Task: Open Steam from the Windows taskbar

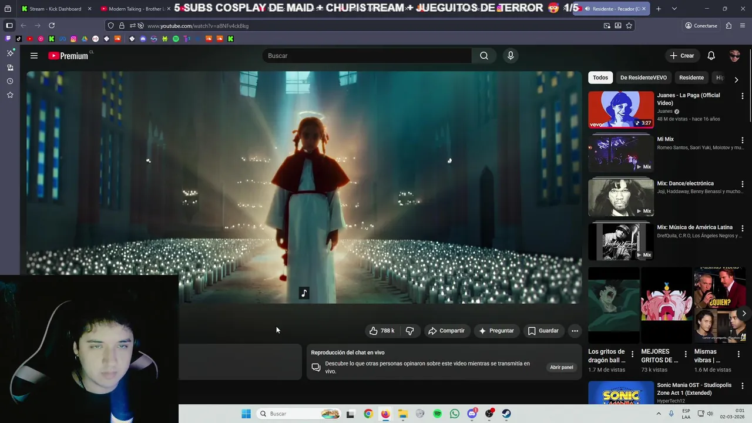Action: coord(506,414)
